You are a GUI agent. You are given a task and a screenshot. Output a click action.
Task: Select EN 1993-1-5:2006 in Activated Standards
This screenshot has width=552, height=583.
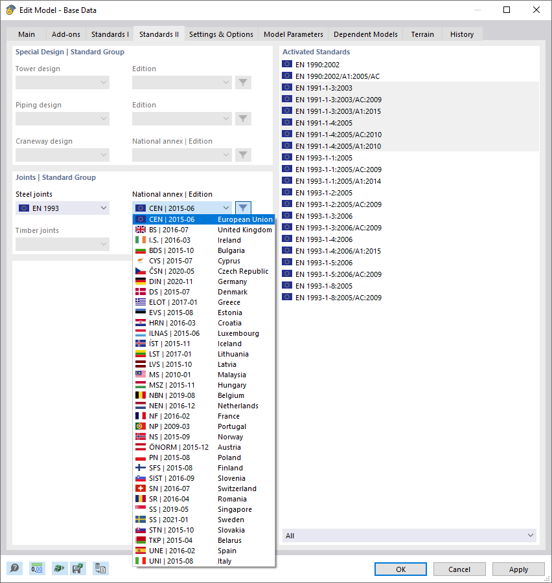tap(409, 263)
